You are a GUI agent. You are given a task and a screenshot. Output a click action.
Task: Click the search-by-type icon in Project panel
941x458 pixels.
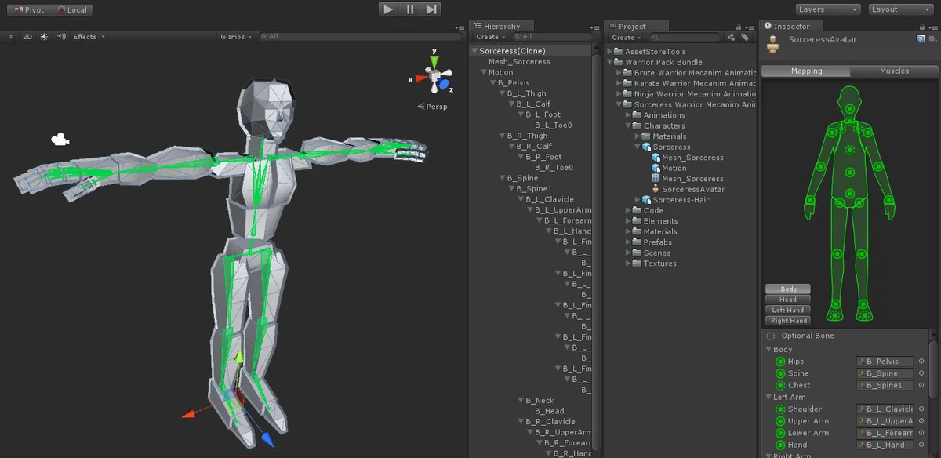click(x=731, y=37)
